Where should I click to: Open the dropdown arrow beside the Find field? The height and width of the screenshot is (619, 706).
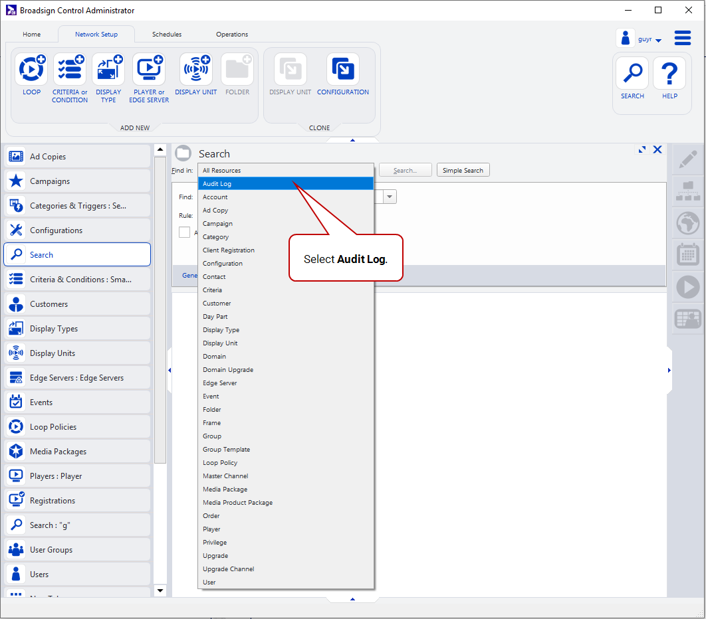pos(390,197)
